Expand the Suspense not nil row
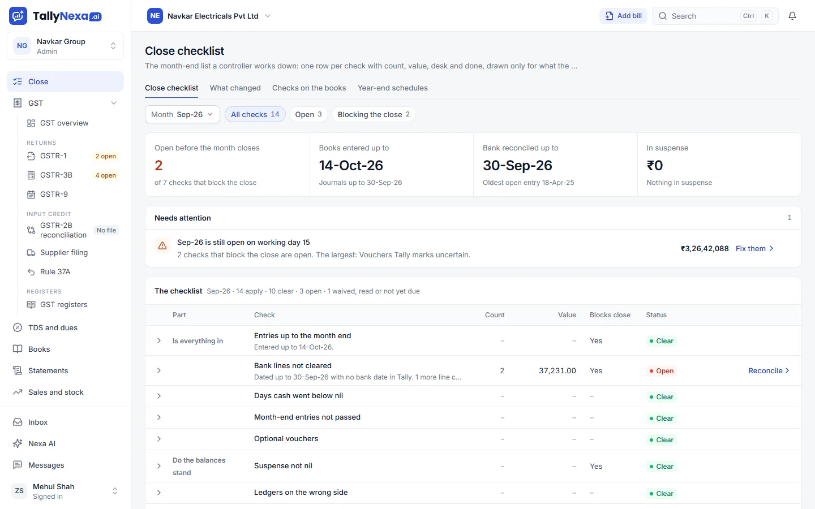 159,466
